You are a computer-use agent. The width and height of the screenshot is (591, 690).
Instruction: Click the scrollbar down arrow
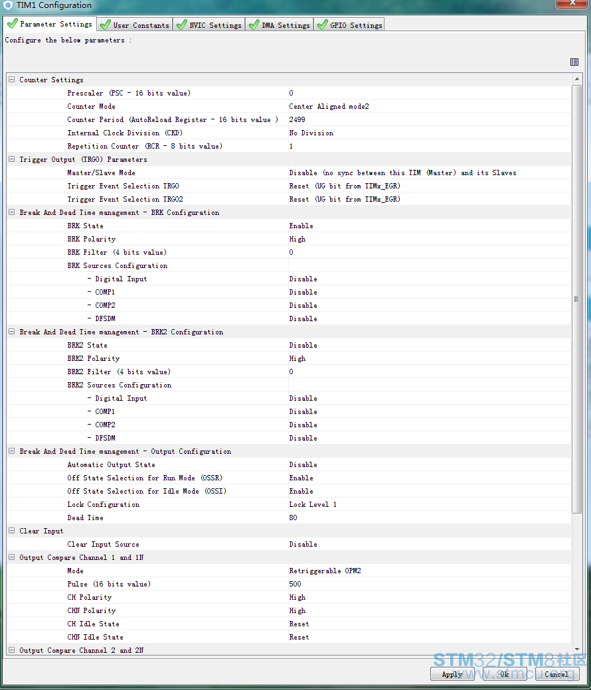pyautogui.click(x=577, y=650)
